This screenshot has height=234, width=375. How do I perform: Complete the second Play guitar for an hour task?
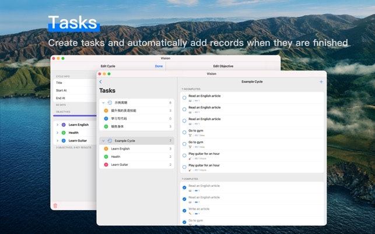coord(184,167)
